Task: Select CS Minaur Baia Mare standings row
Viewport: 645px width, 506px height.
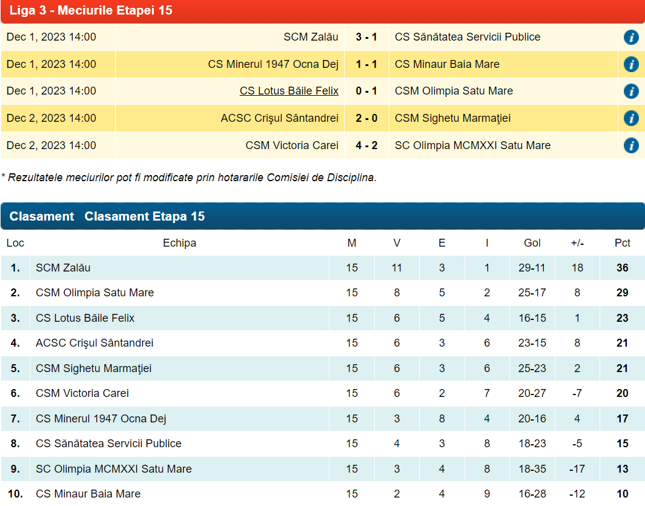Action: [88, 494]
